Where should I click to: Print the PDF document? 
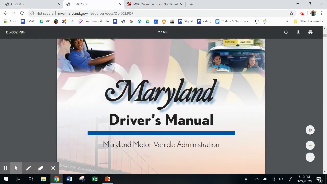pos(310,32)
